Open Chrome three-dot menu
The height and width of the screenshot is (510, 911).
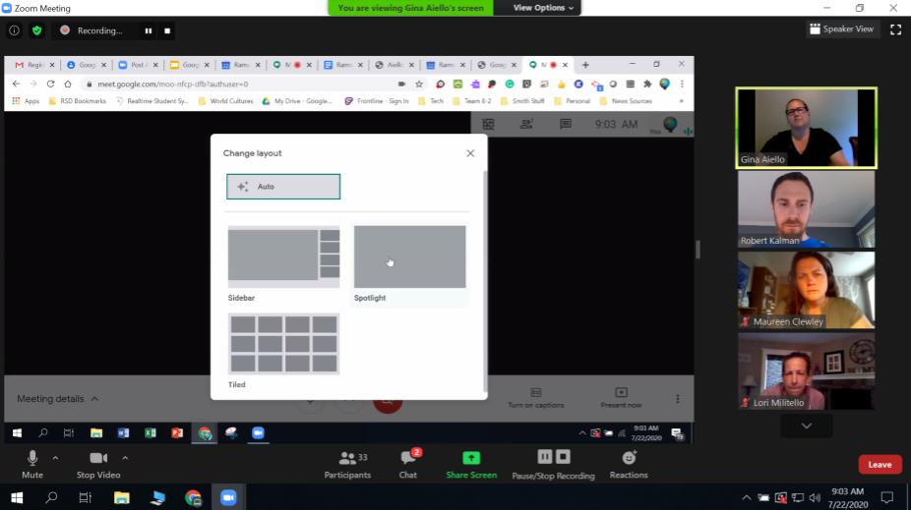point(682,85)
